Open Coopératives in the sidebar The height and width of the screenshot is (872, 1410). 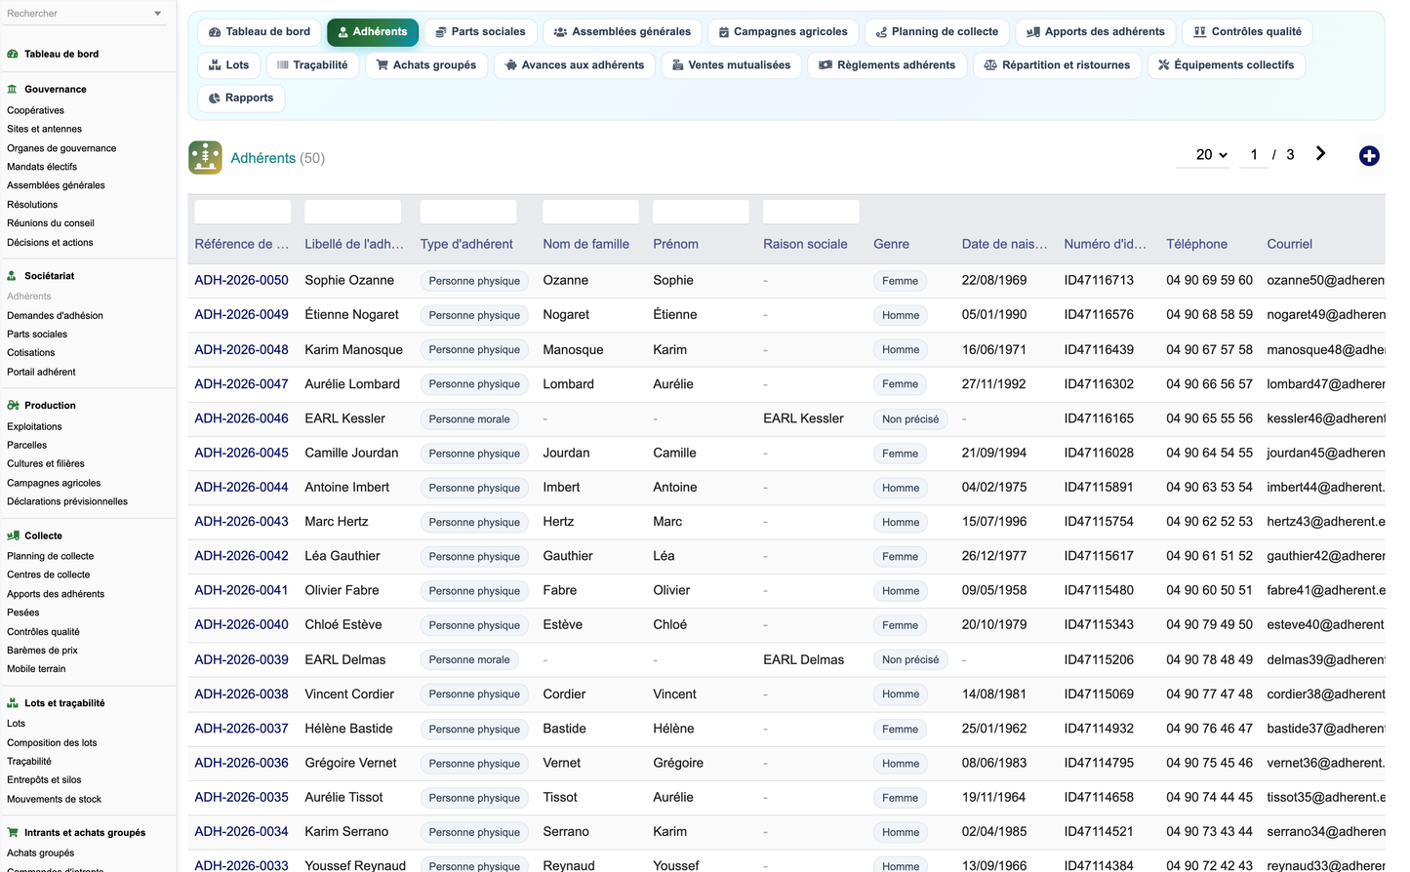coord(35,110)
